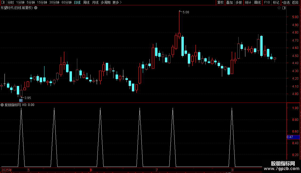Click the 2025年 date axis label
The width and height of the screenshot is (301, 173).
click(7, 170)
